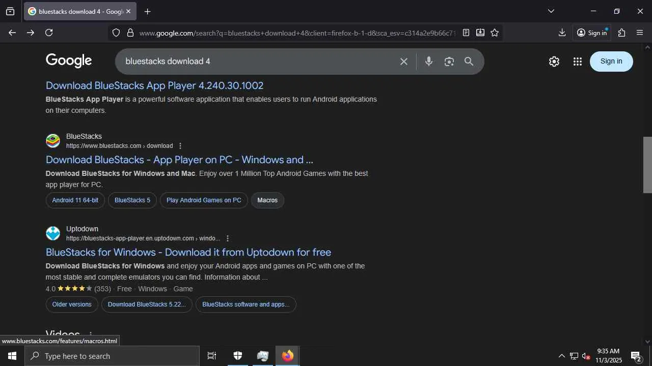Open the taskbar clock and calendar
652x366 pixels.
pyautogui.click(x=609, y=356)
